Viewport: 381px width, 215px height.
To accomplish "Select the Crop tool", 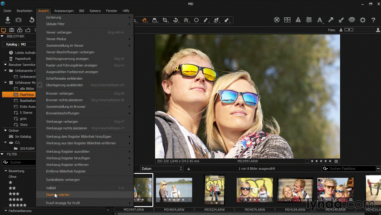I will point(165,20).
